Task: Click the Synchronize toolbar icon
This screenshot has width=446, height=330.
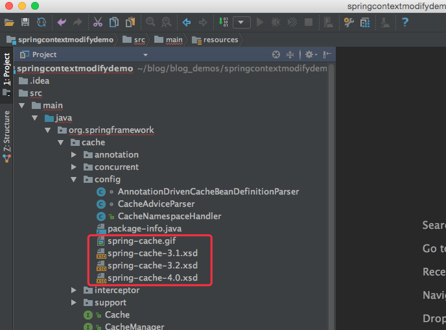Action: 41,22
